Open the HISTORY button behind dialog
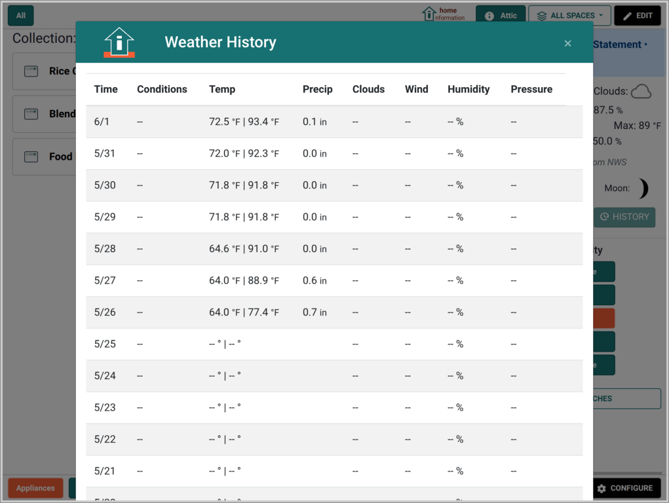The height and width of the screenshot is (503, 669). tap(624, 217)
